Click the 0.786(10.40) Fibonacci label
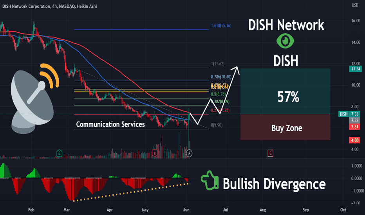The width and height of the screenshot is (365, 215). [x=221, y=77]
